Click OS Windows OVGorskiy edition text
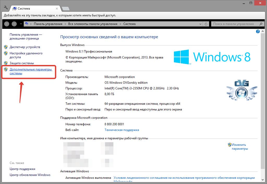This screenshot has width=267, height=184. 126,83
